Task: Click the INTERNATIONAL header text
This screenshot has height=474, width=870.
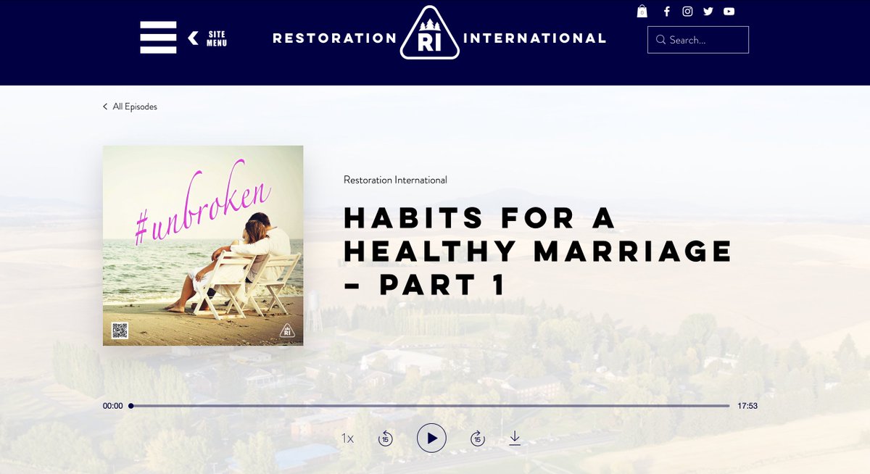Action: coord(534,38)
